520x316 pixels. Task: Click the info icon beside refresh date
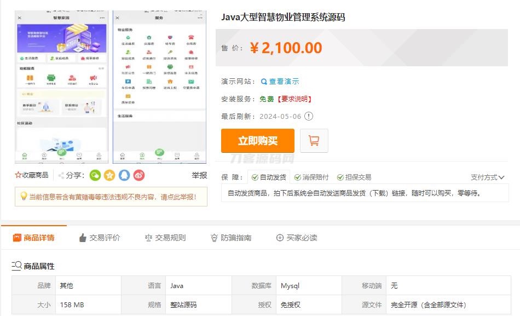[309, 116]
